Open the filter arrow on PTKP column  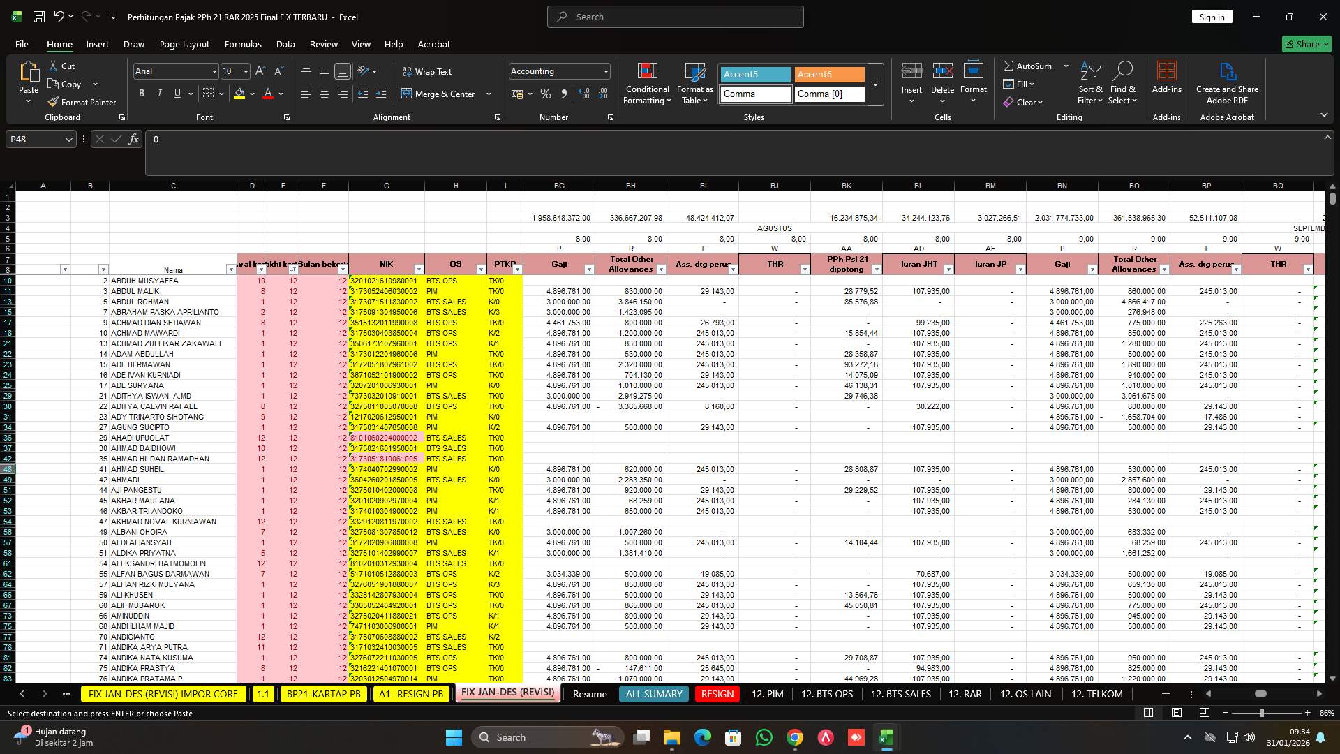516,269
